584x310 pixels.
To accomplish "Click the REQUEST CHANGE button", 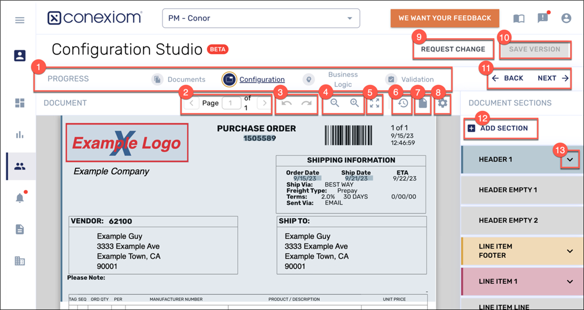I will [x=453, y=49].
